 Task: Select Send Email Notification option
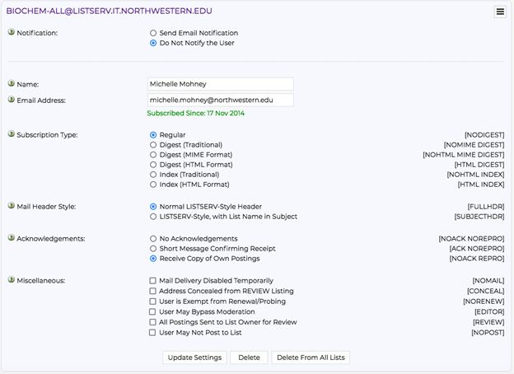point(153,33)
